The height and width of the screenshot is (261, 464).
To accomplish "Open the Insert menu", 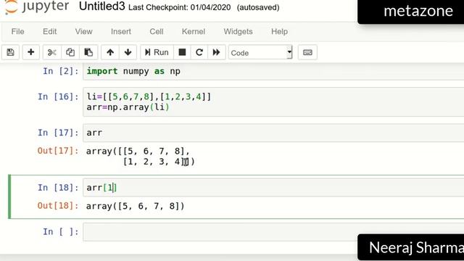I will (x=121, y=31).
